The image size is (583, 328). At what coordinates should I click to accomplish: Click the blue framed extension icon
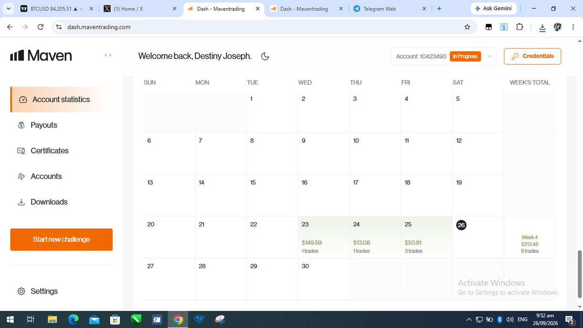click(x=504, y=27)
